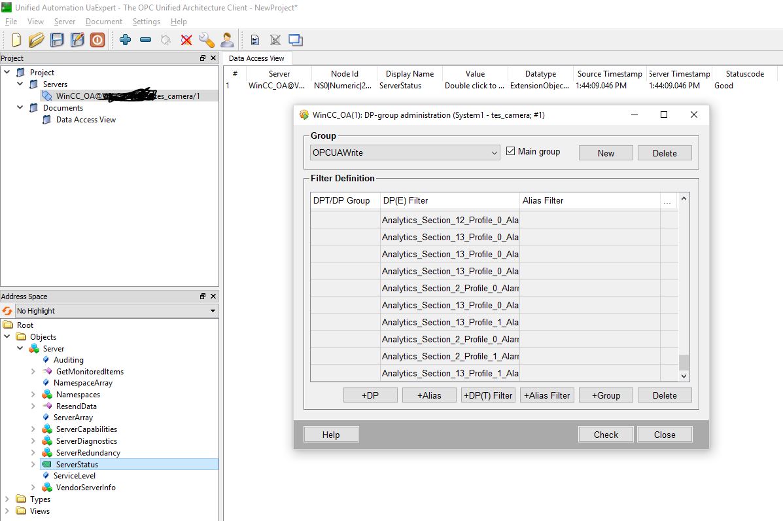
Task: Expand the Types folder node
Action: point(7,499)
